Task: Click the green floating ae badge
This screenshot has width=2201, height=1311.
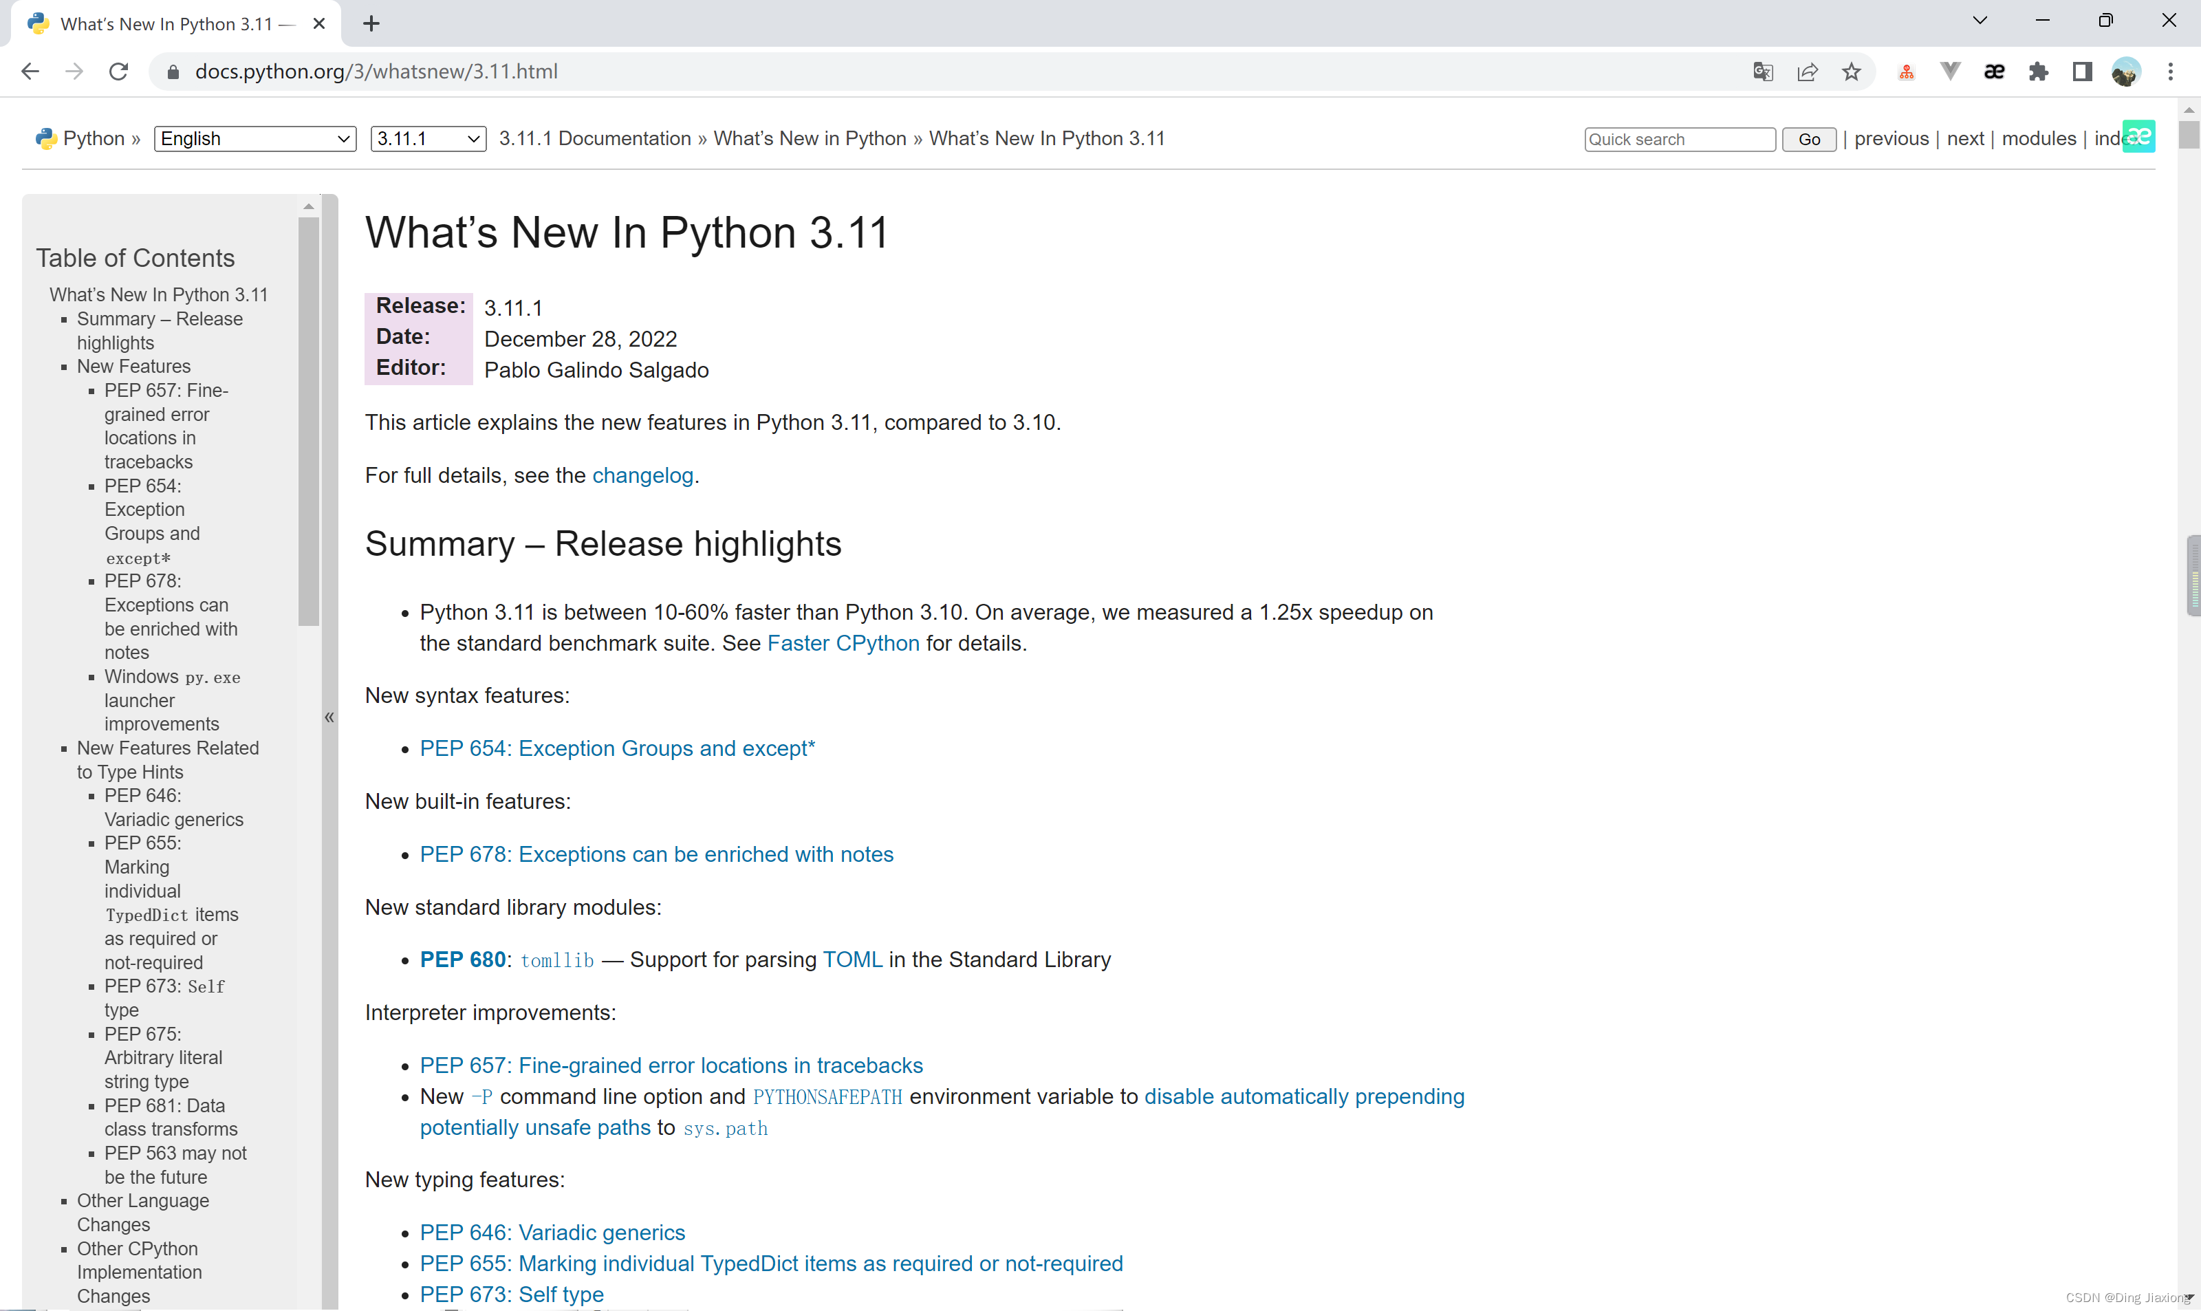Action: (x=2139, y=136)
